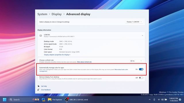Viewport: 184px width, 103px height.
Task: Open the Give feedback link
Action: click(x=46, y=90)
